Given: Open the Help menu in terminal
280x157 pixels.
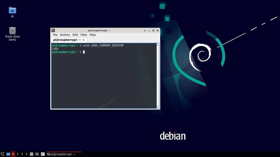Looking at the screenshot, I should click(93, 35).
